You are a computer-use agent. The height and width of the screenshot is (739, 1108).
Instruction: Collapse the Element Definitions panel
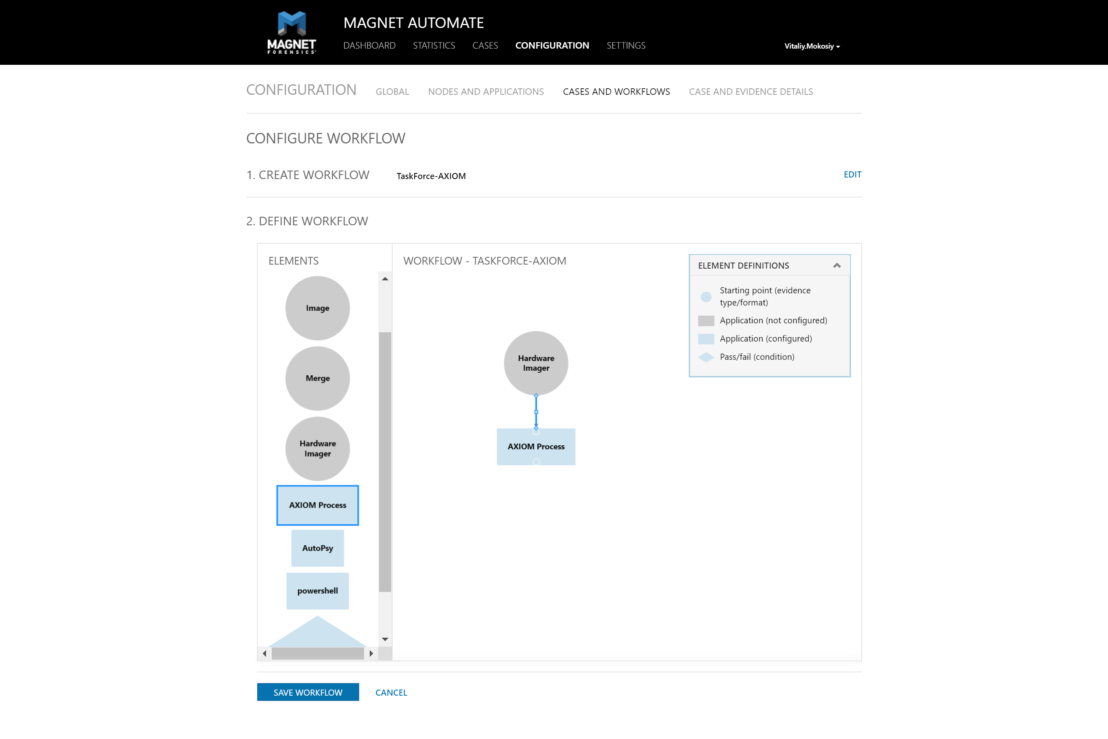click(837, 266)
